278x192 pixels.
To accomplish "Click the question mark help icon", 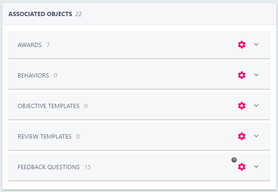I will pyautogui.click(x=234, y=160).
